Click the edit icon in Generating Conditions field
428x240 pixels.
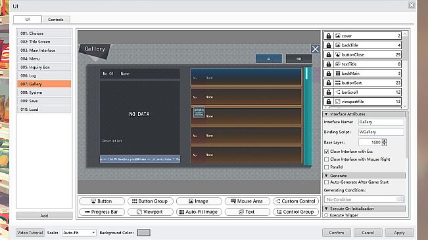(400, 199)
